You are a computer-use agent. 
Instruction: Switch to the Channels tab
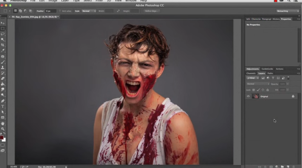[251, 73]
